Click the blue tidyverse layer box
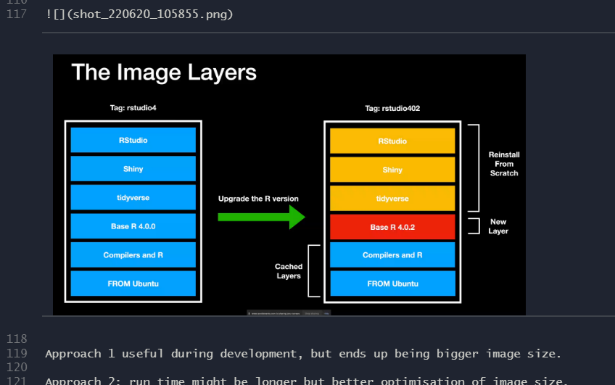Screen dimensions: 615x385 tap(133, 198)
